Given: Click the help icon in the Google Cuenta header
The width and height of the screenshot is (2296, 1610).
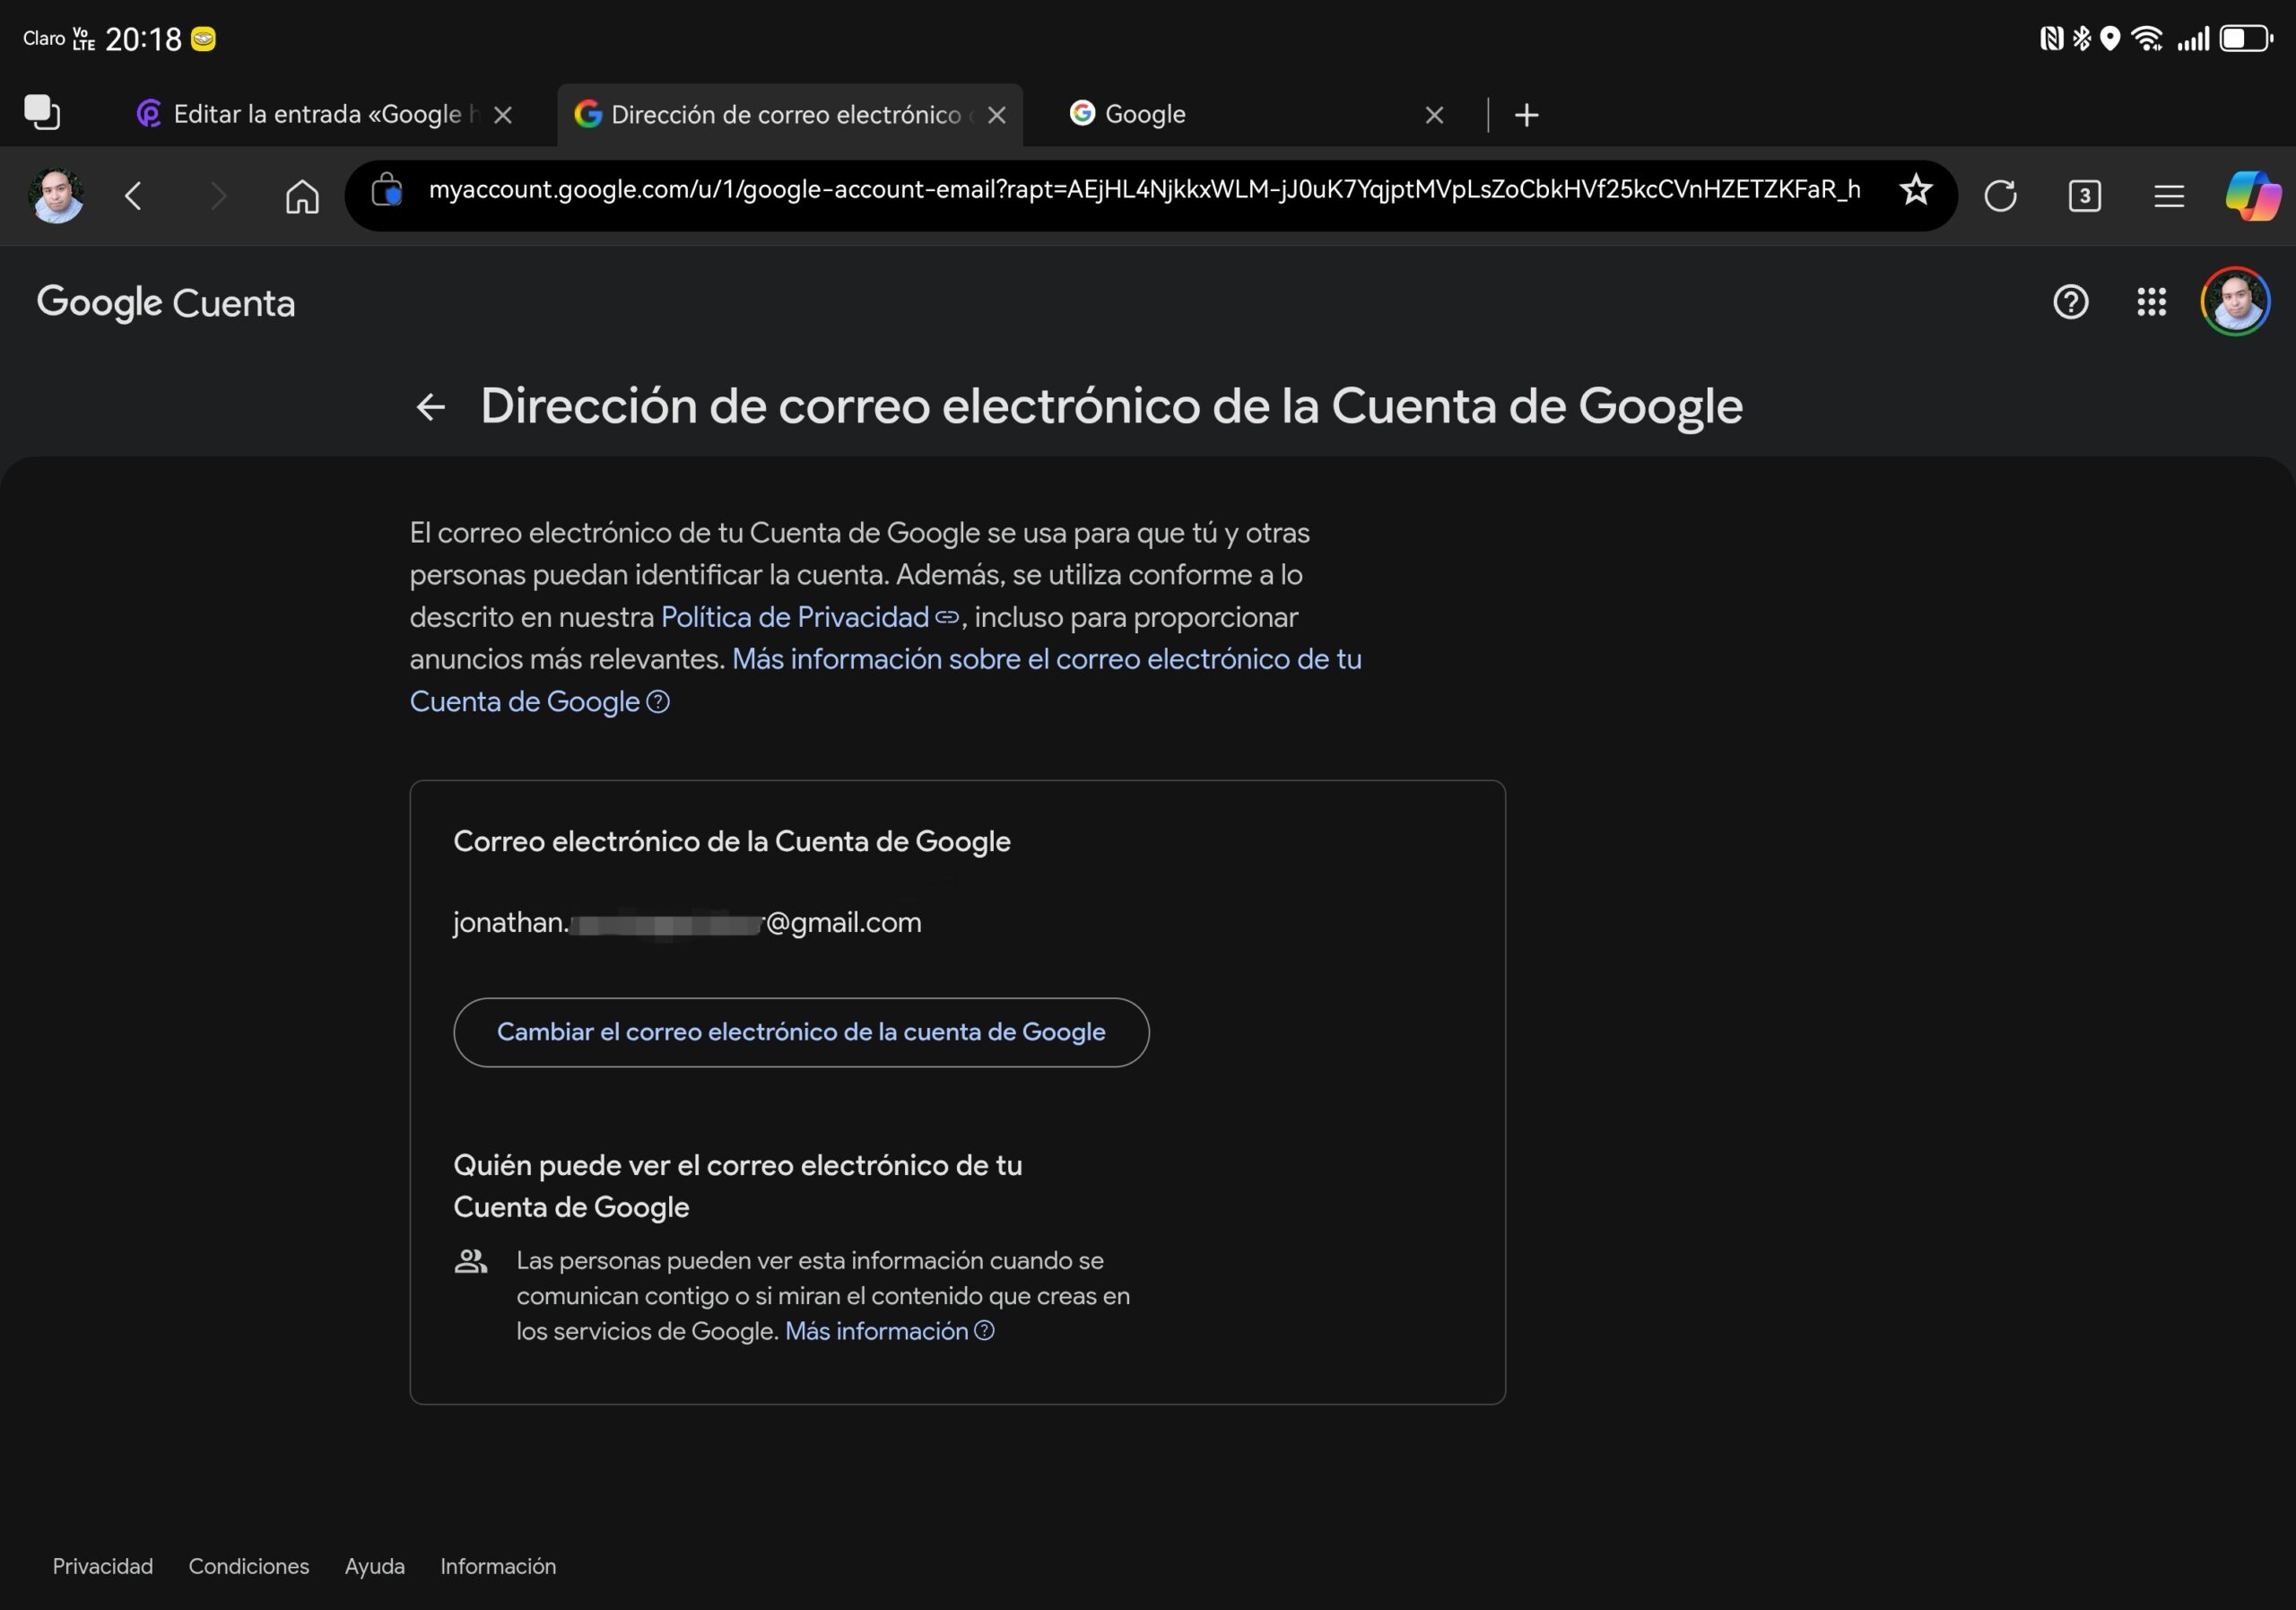Looking at the screenshot, I should [x=2071, y=302].
